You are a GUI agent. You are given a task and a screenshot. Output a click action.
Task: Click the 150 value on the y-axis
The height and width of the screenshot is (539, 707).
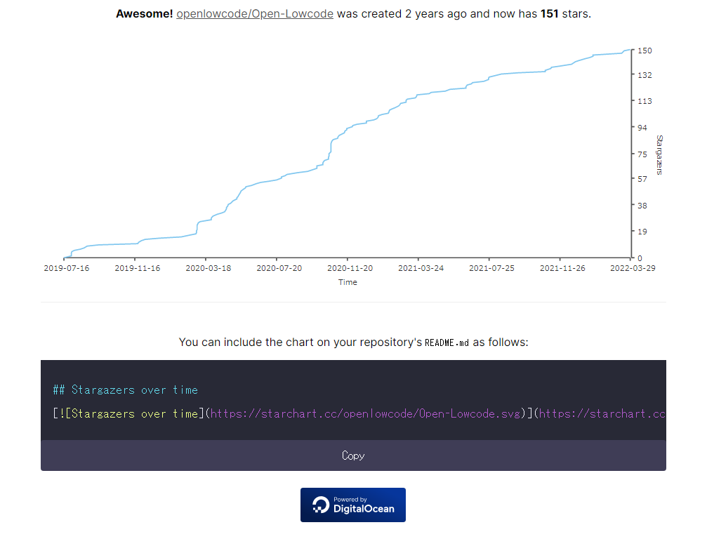tap(645, 51)
